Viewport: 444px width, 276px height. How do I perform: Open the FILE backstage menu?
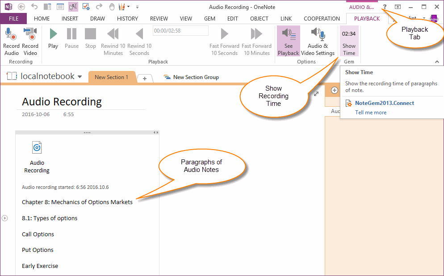13,19
